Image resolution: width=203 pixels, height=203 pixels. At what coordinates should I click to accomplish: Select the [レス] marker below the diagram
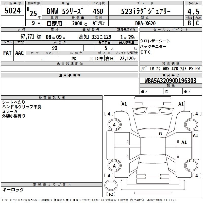click(111, 194)
